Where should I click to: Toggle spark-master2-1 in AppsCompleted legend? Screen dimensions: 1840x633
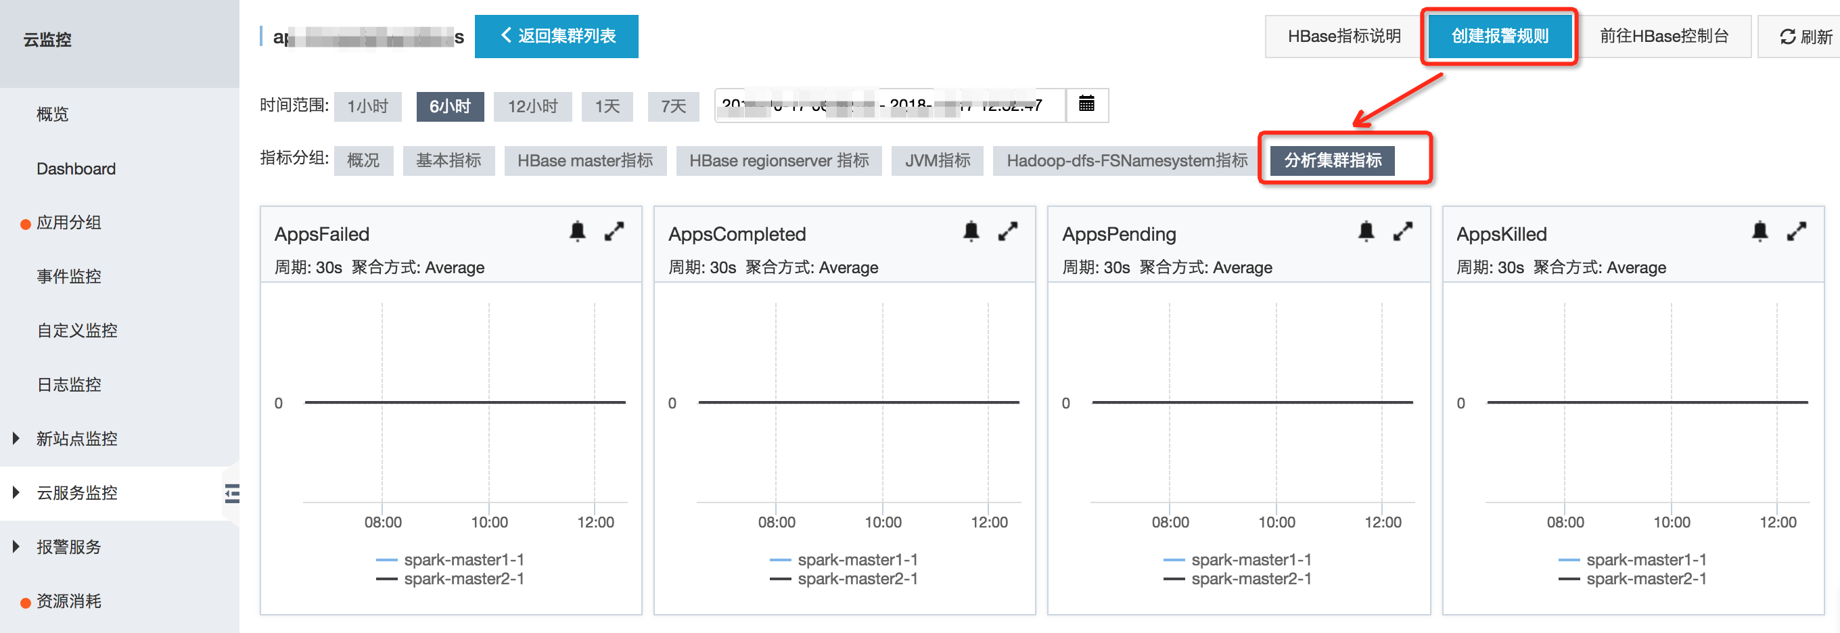tap(844, 579)
